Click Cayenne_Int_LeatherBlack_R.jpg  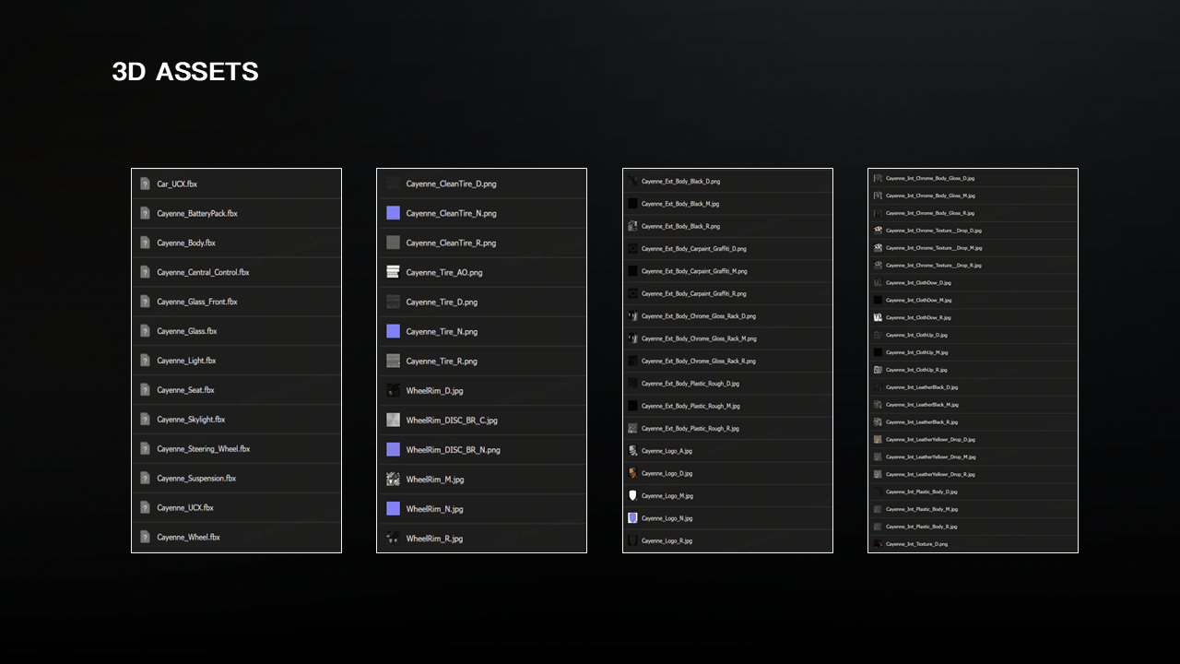coord(922,422)
